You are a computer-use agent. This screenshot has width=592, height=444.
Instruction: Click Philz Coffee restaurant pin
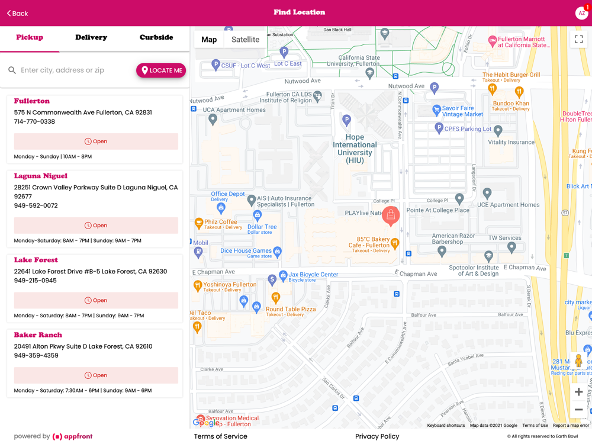point(198,224)
